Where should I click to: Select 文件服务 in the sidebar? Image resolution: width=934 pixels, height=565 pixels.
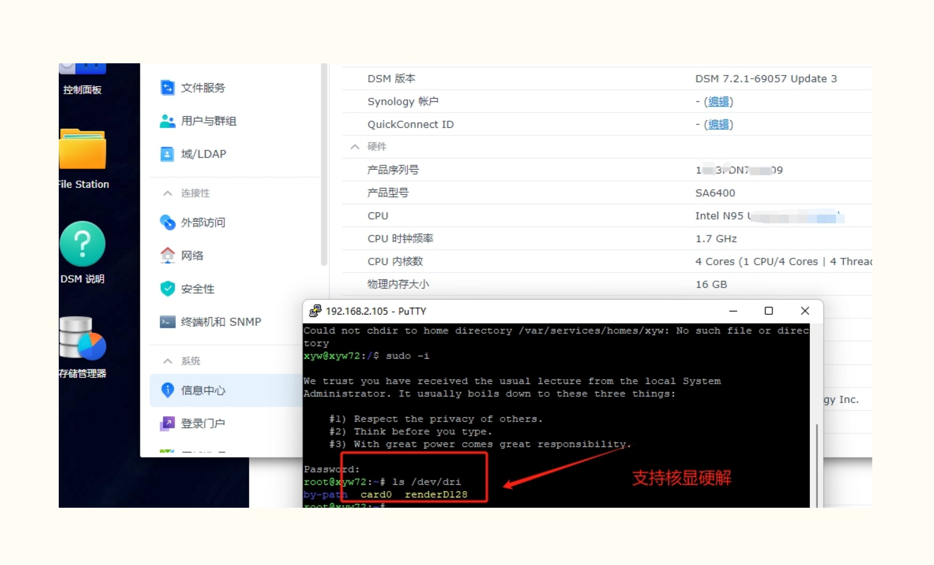tap(203, 88)
